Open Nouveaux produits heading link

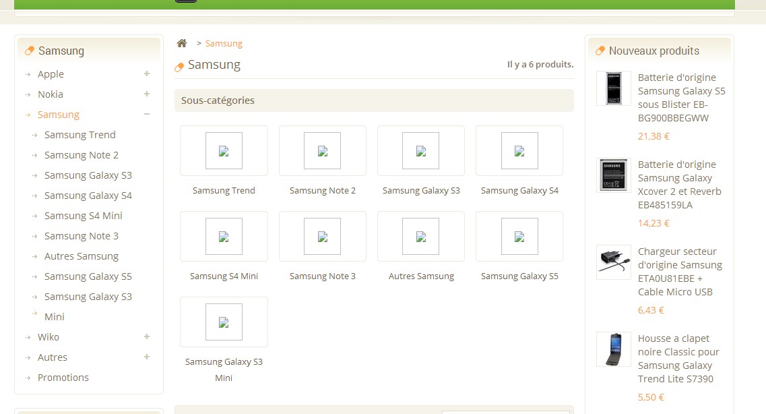tap(653, 51)
